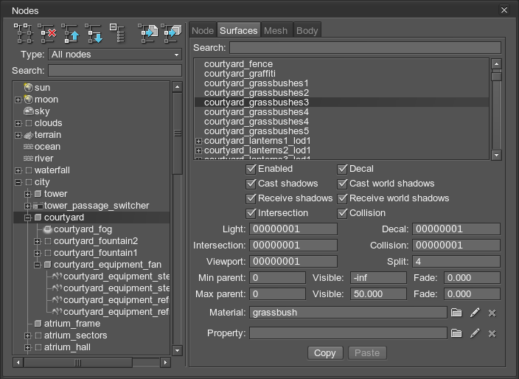This screenshot has height=379, width=519.
Task: Click the moon light node icon
Action: coord(29,100)
